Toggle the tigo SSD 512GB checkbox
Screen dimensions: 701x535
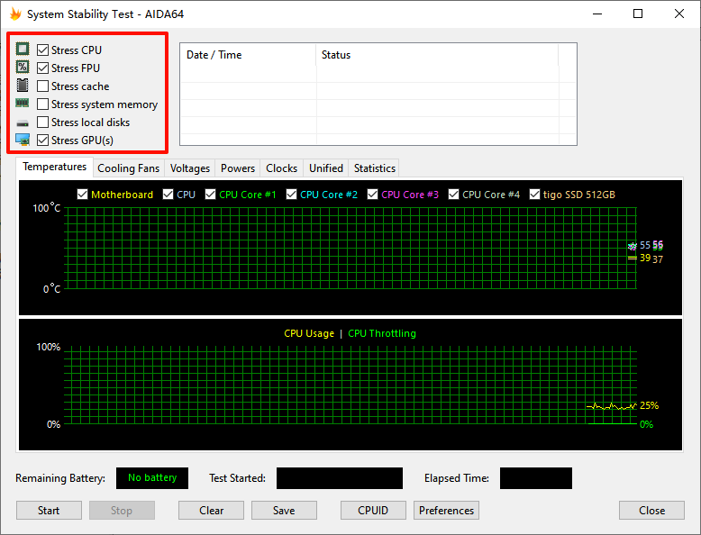coord(534,195)
